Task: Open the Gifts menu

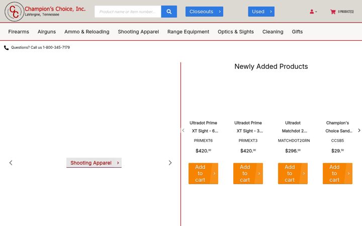Action: (x=297, y=32)
